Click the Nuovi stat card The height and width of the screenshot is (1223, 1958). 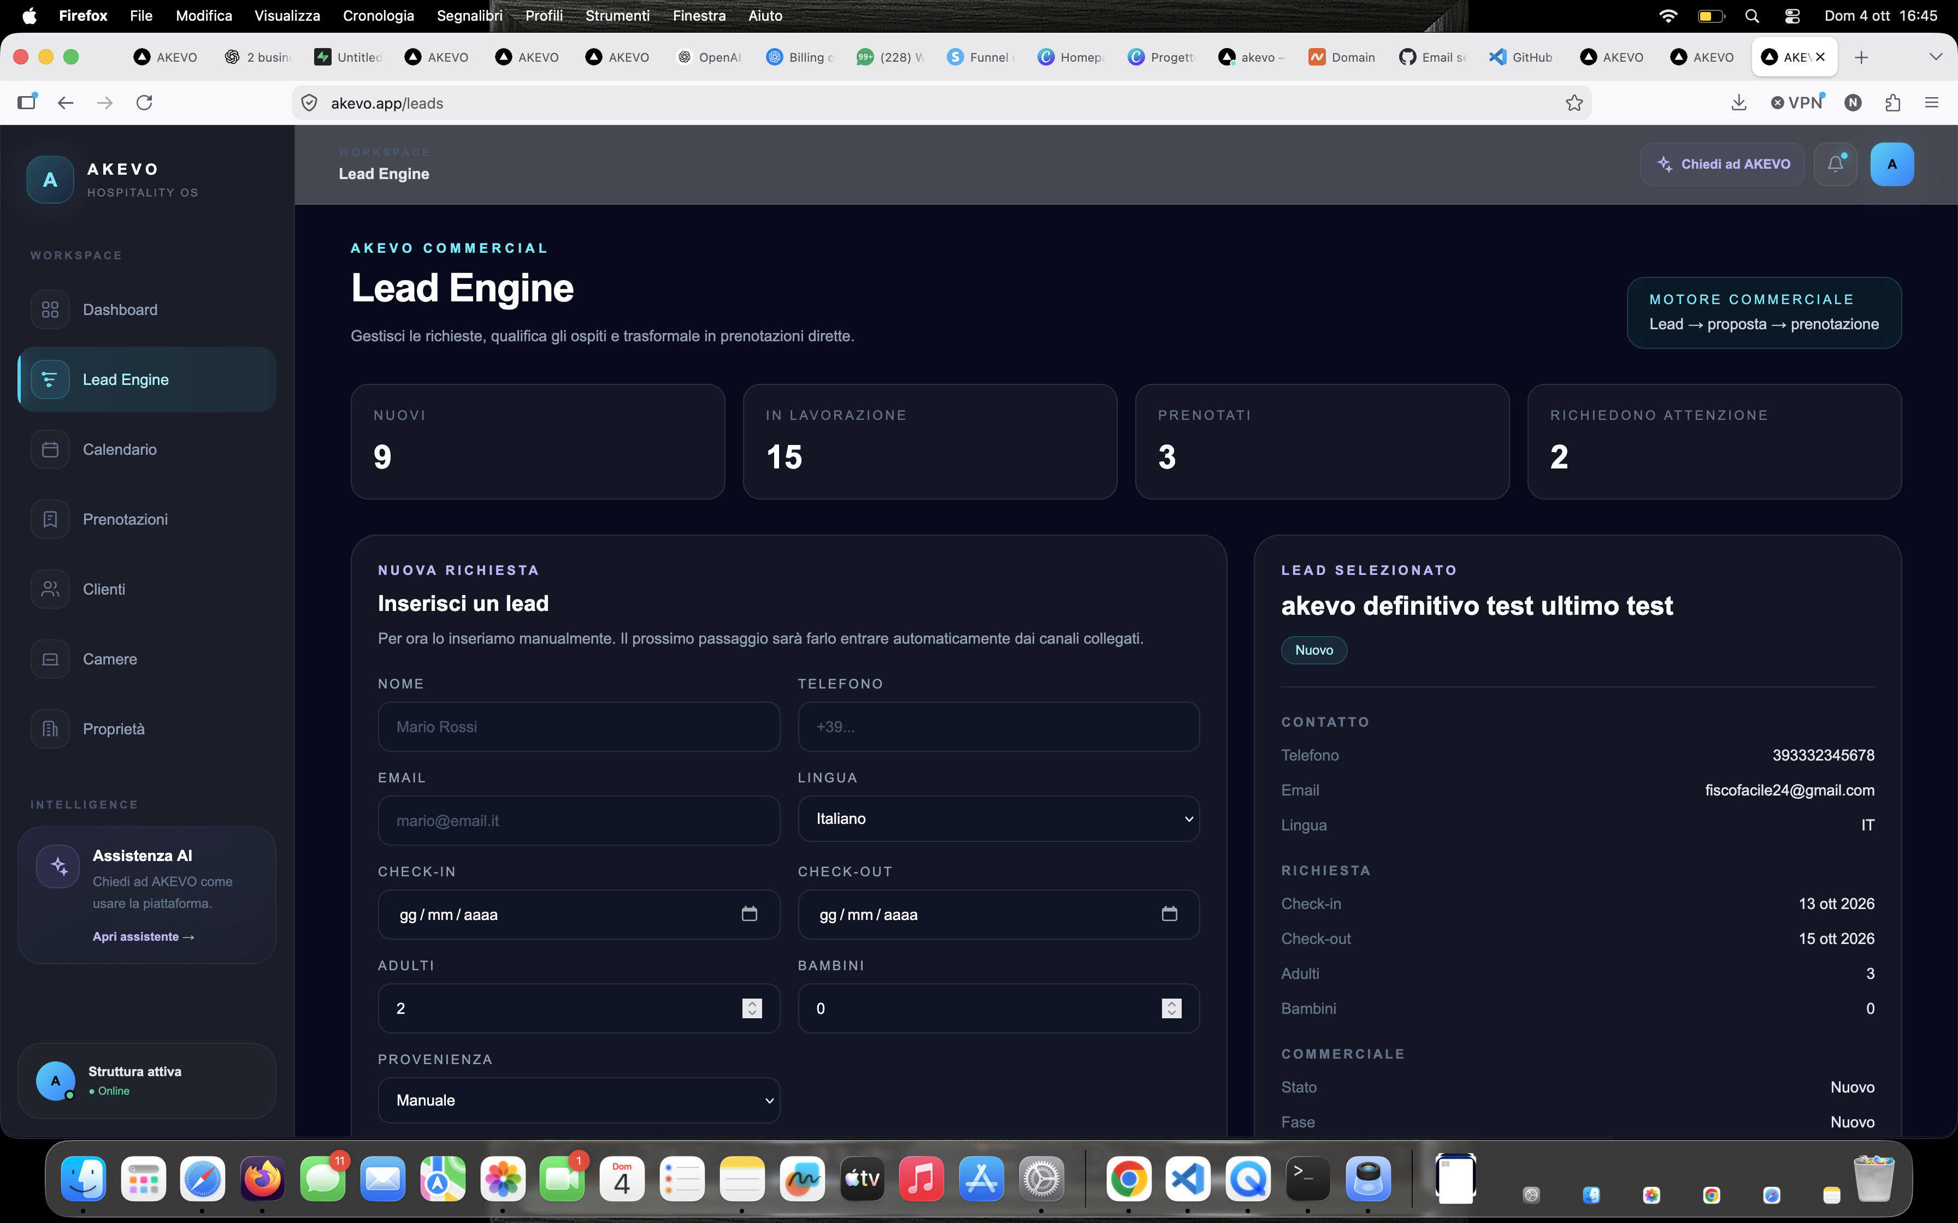click(x=538, y=442)
